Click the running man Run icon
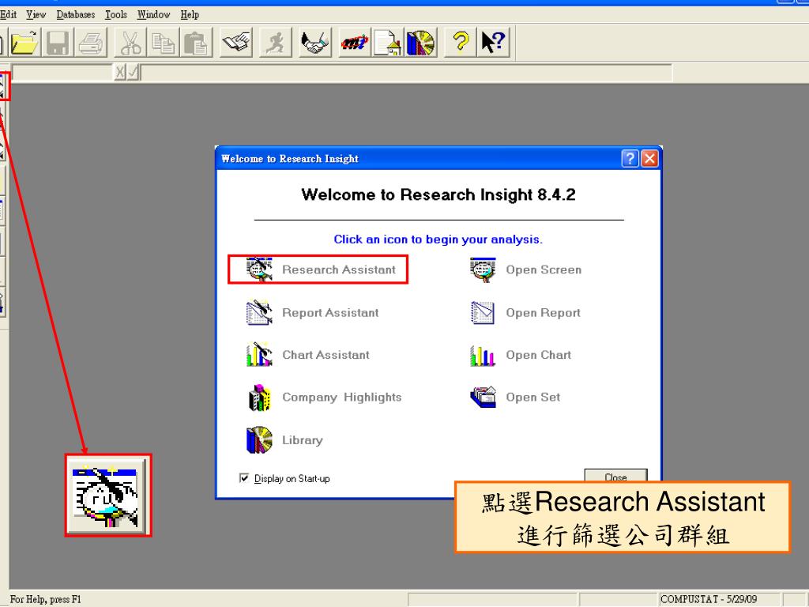The image size is (809, 607). (x=276, y=43)
